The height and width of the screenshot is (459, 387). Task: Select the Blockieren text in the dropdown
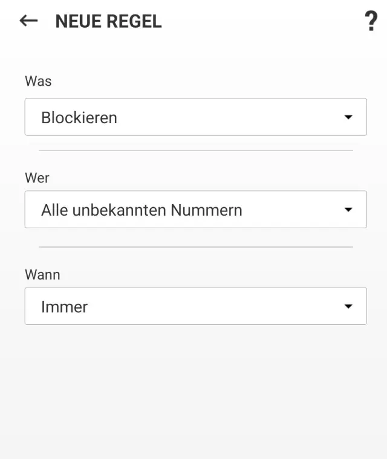click(79, 118)
